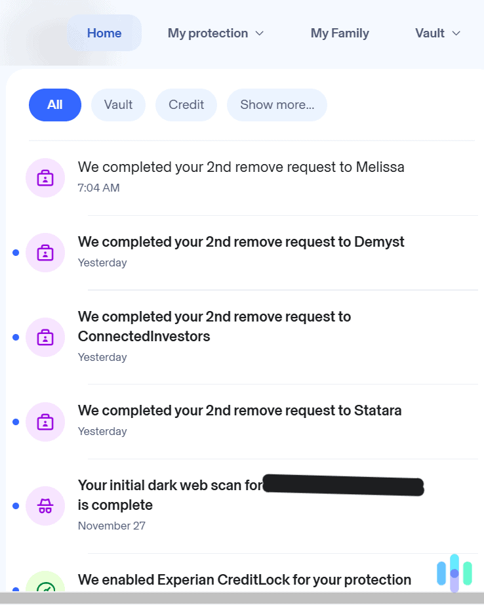Filter notifications by Credit

pyautogui.click(x=186, y=105)
